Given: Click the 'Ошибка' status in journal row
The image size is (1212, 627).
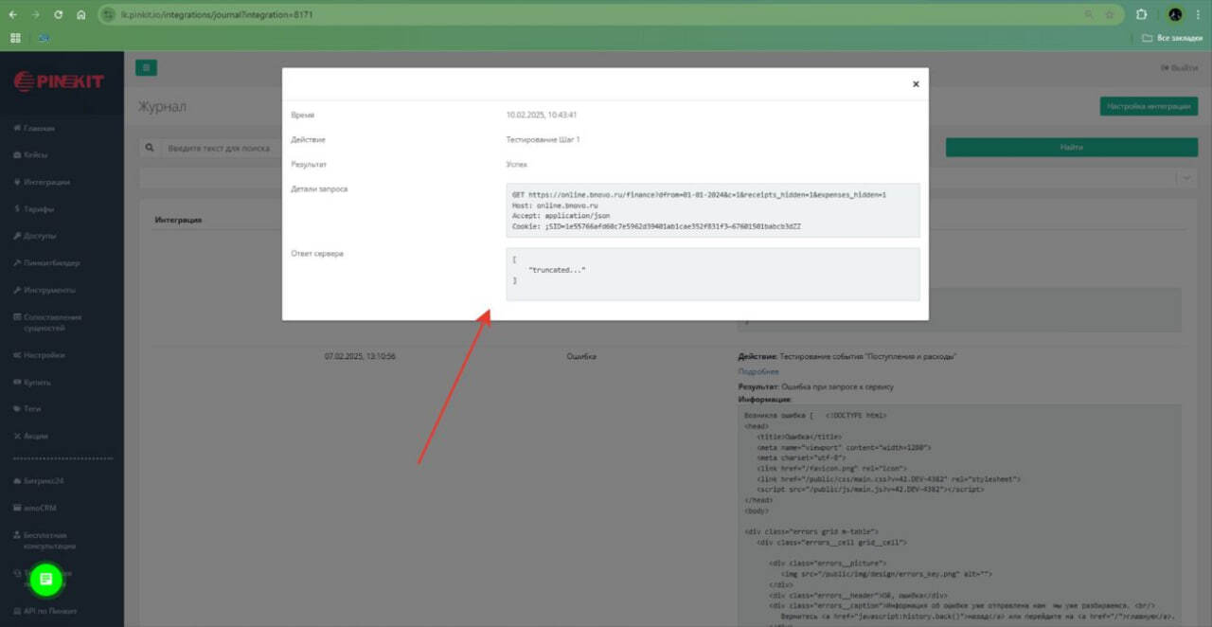Looking at the screenshot, I should (581, 357).
